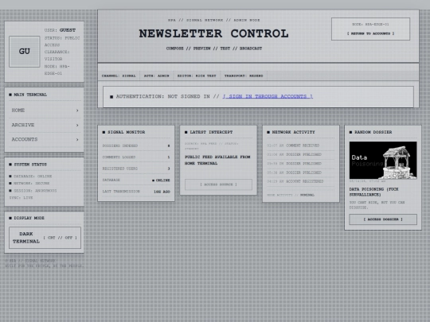Click the USER: GUEST label
This screenshot has height=322, width=430.
point(60,30)
